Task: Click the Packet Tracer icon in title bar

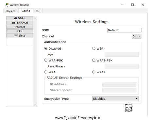Action: pyautogui.click(x=7, y=5)
